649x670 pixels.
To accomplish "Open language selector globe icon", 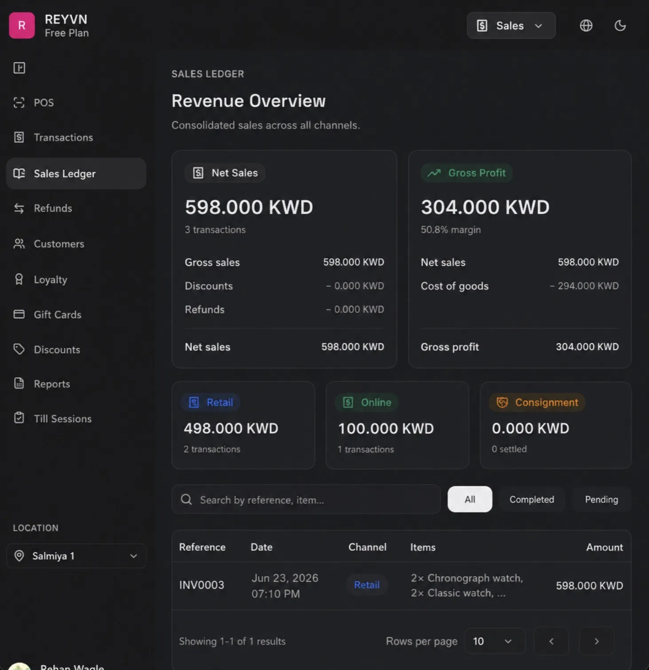I will tap(586, 26).
